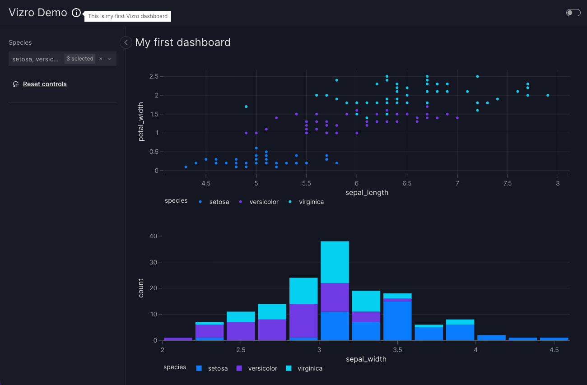Click the sepal_length axis title
This screenshot has height=385, width=587.
click(367, 192)
